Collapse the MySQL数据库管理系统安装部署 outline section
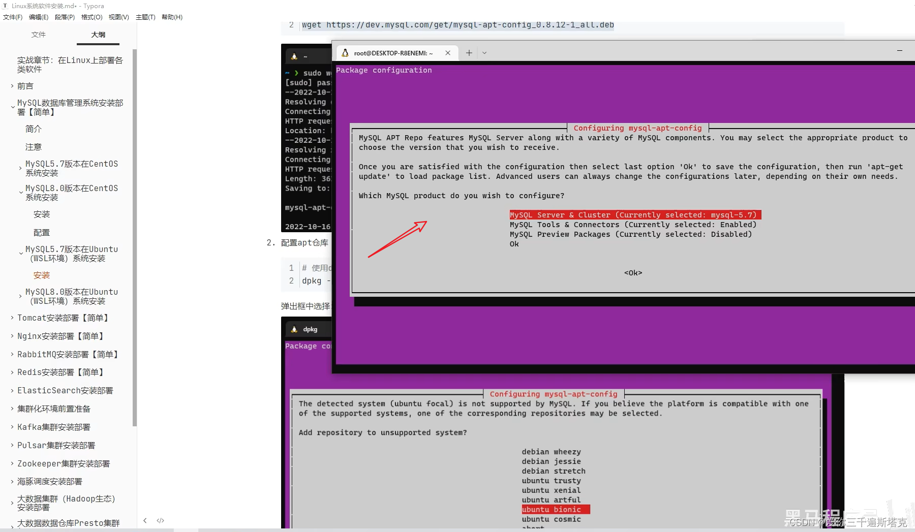Image resolution: width=915 pixels, height=532 pixels. pyautogui.click(x=12, y=107)
